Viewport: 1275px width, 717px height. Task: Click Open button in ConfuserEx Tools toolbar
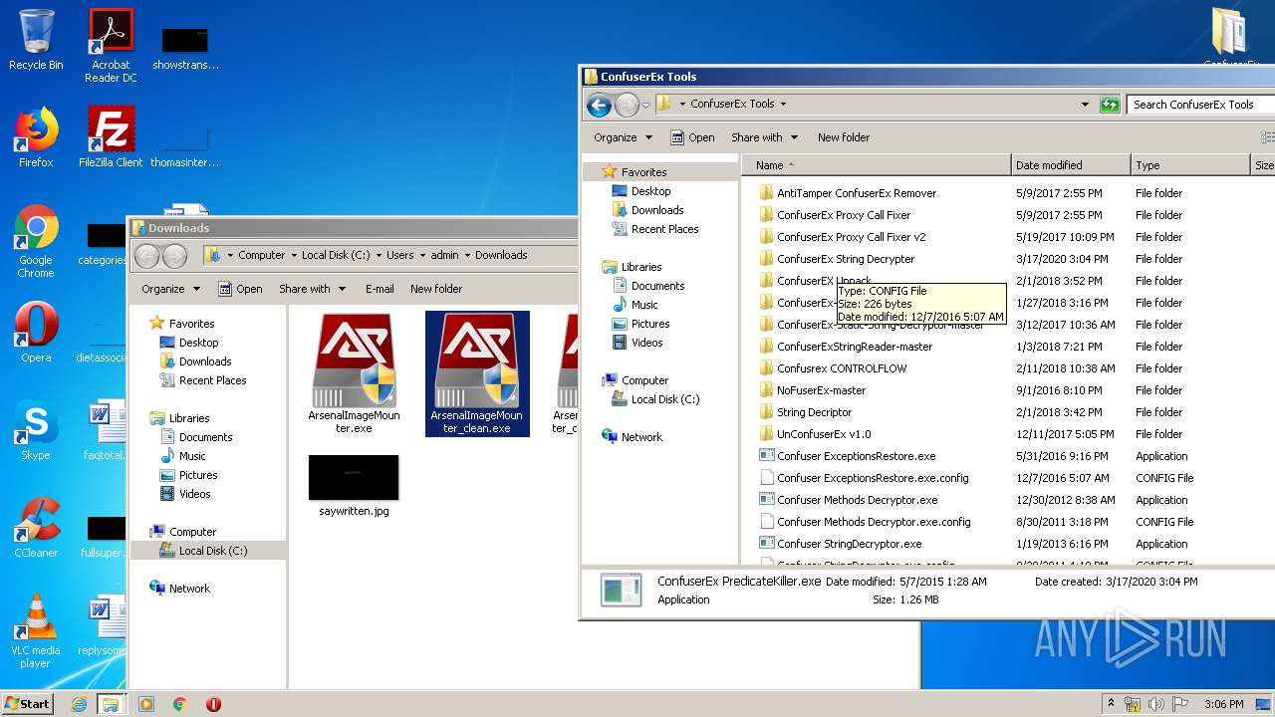click(692, 137)
